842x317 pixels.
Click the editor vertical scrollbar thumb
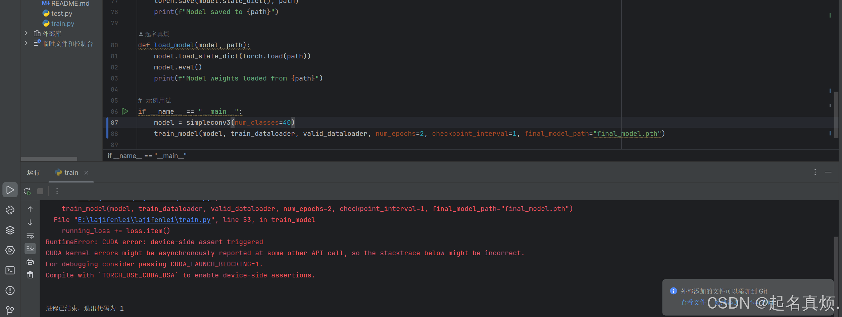point(836,115)
